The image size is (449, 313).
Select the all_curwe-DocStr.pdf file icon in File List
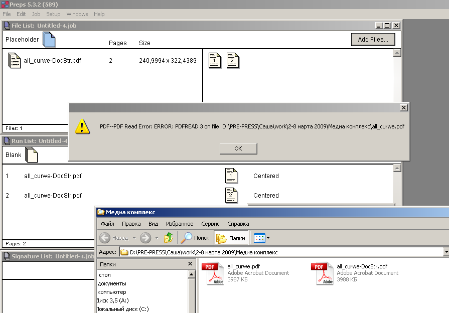(x=15, y=60)
